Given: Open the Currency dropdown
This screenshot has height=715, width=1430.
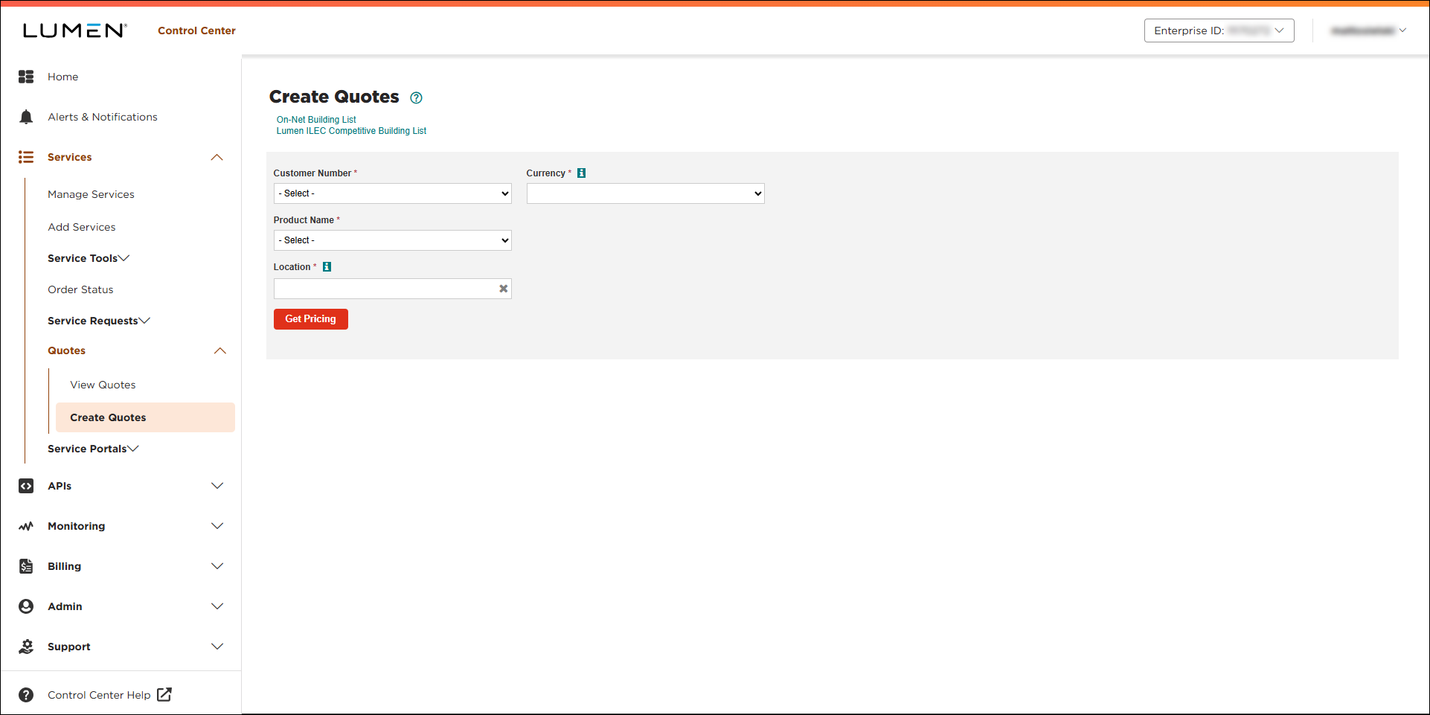Looking at the screenshot, I should (645, 193).
